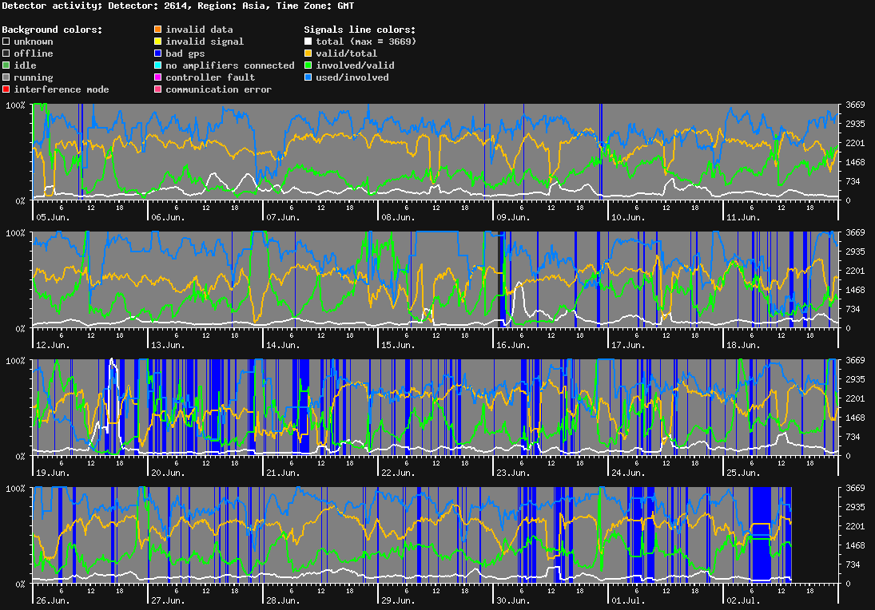Click the orange invalid data legend swatch
This screenshot has width=875, height=610.
point(158,29)
